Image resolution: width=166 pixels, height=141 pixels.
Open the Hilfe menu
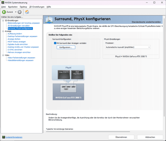click(49, 7)
